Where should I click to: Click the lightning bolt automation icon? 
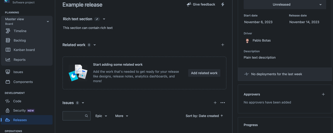[223, 4]
